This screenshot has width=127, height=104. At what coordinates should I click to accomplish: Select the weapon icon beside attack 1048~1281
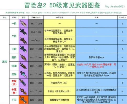24,32
